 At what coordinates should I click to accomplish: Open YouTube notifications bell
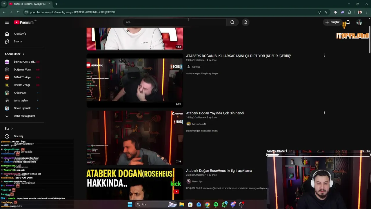click(x=348, y=22)
